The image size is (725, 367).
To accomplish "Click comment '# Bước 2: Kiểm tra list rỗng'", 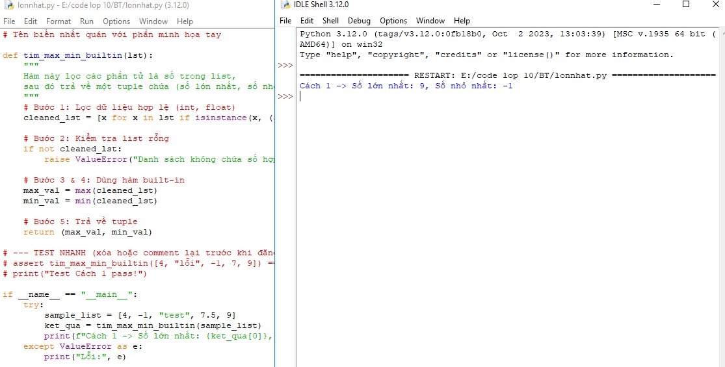I will tap(96, 138).
